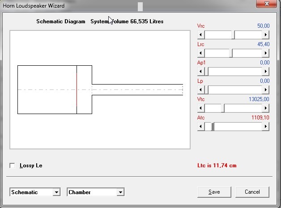Image resolution: width=281 pixels, height=208 pixels.
Task: Click the Vrc label
Action: tap(201, 26)
